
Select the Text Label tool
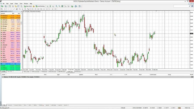[x=25, y=9]
